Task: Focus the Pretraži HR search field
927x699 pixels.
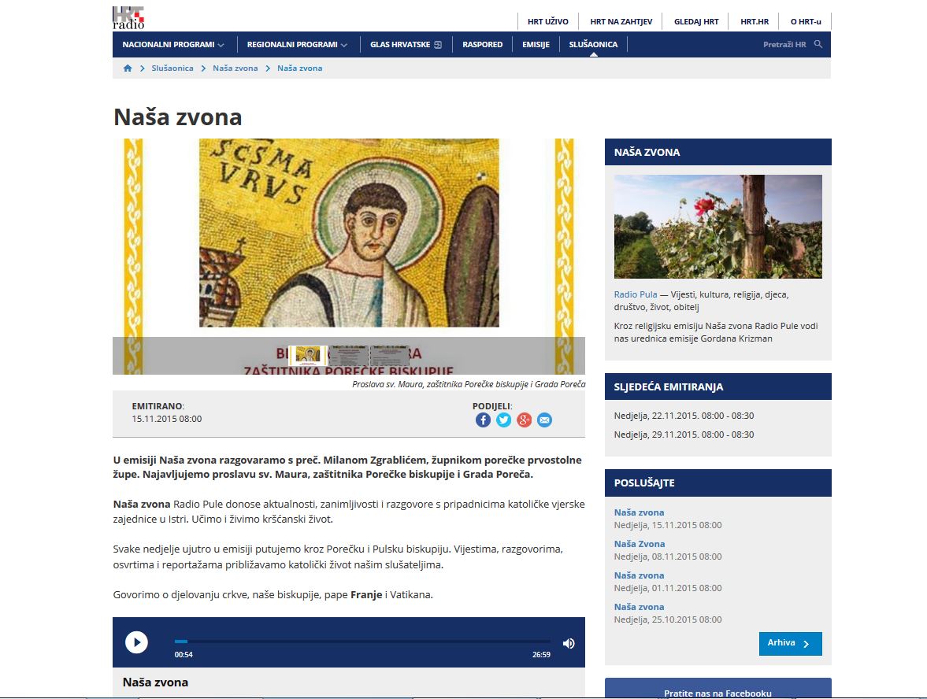Action: 784,44
